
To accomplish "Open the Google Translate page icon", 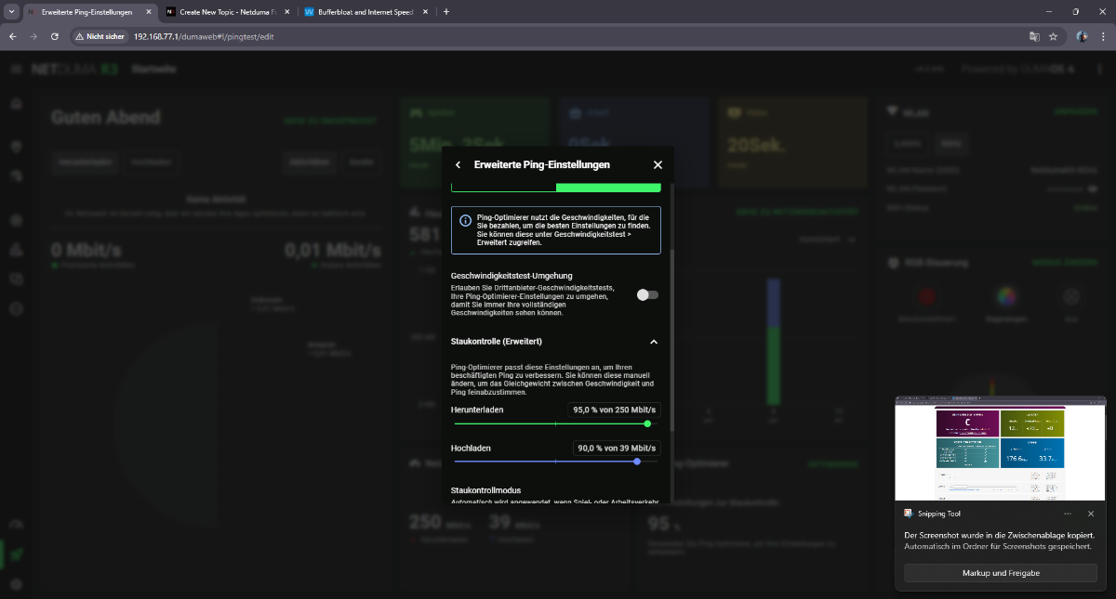I will (x=1033, y=36).
